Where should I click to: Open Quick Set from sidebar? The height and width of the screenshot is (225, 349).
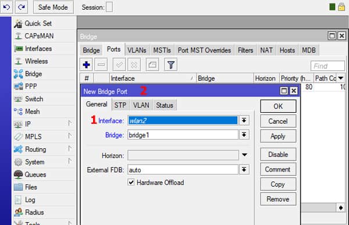44,23
